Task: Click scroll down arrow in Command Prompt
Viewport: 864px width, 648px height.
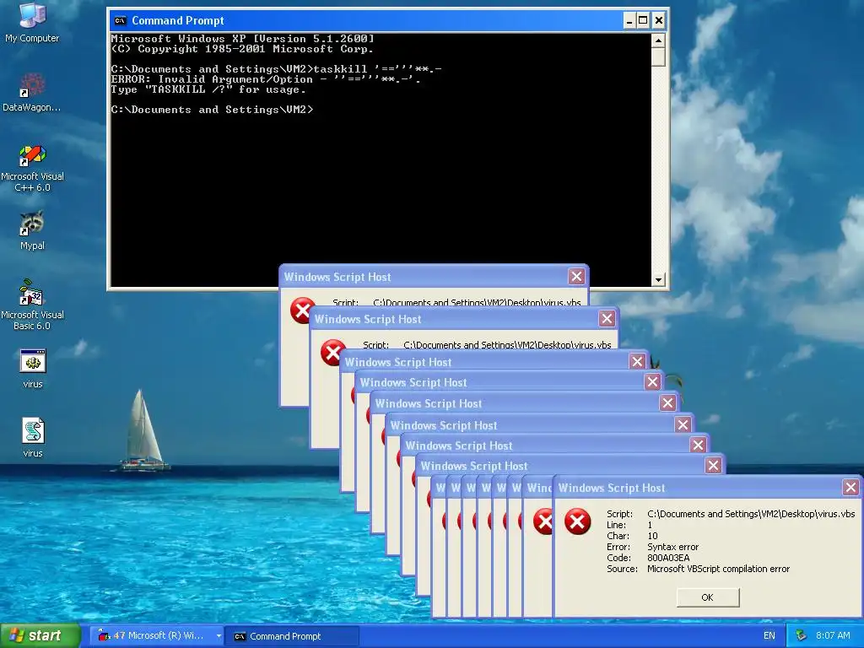Action: coord(658,280)
